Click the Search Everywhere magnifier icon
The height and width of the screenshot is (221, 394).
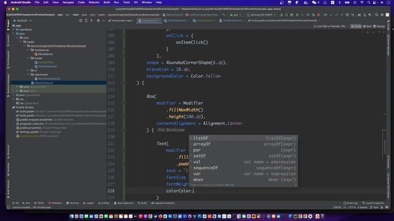(x=377, y=15)
